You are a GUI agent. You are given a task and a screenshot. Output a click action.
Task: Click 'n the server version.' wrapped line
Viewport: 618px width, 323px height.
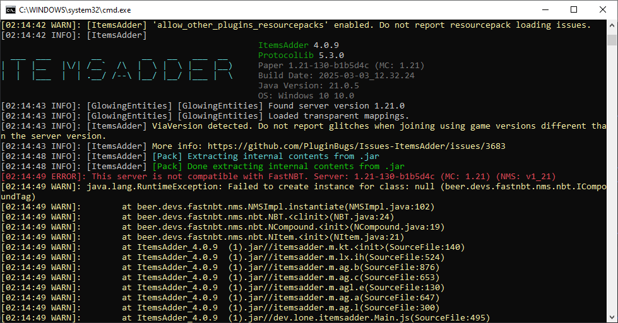(x=54, y=136)
